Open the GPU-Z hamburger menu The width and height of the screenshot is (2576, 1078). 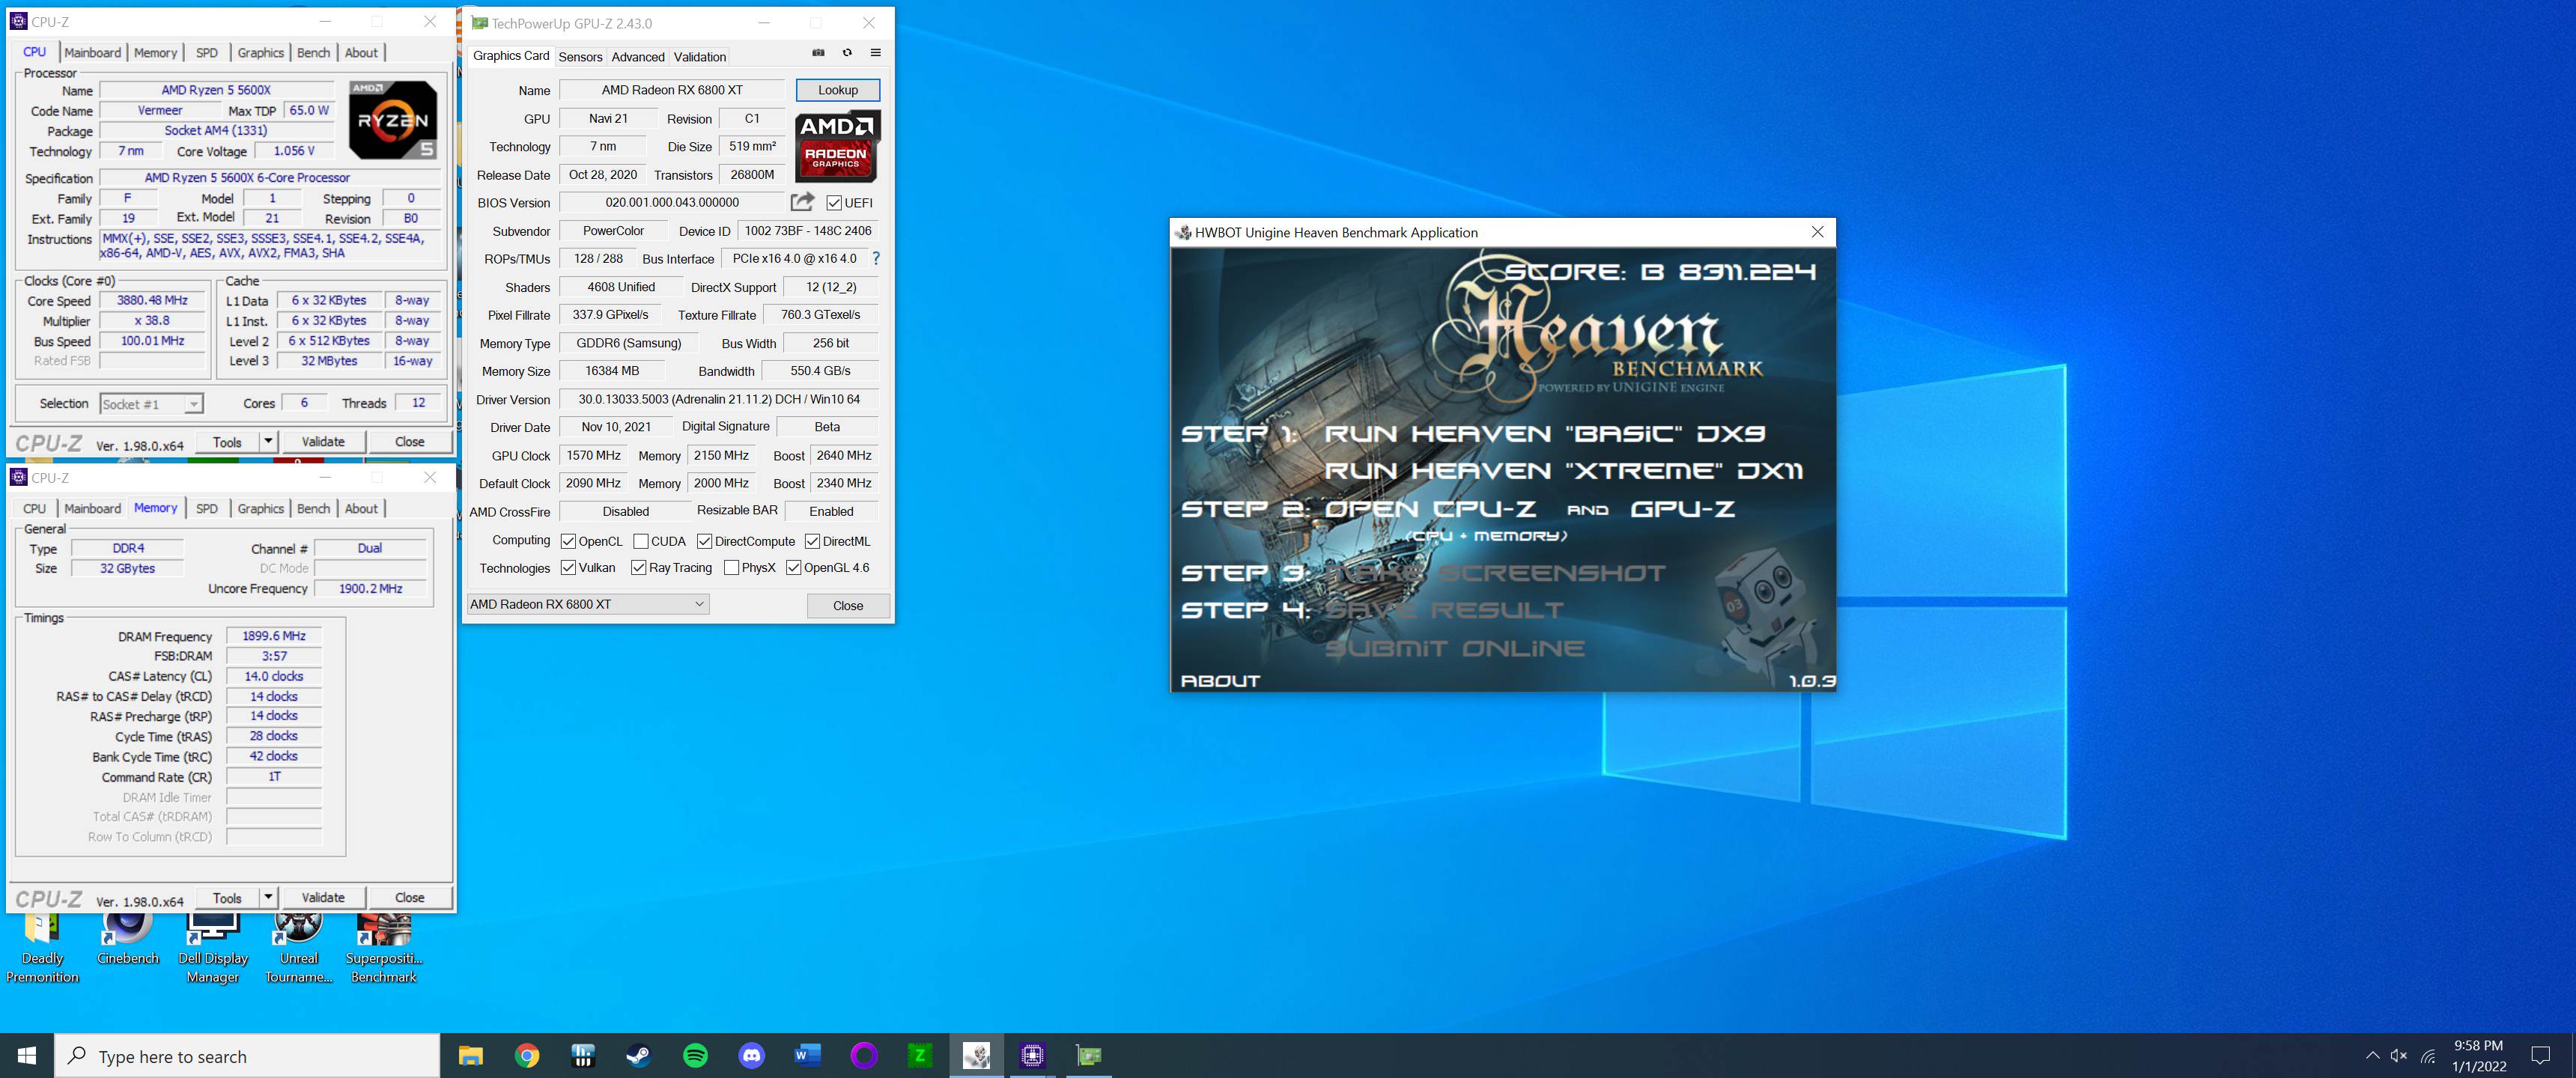click(875, 53)
